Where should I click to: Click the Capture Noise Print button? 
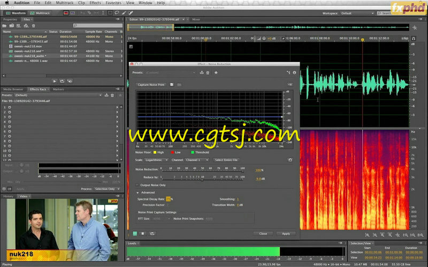(151, 85)
